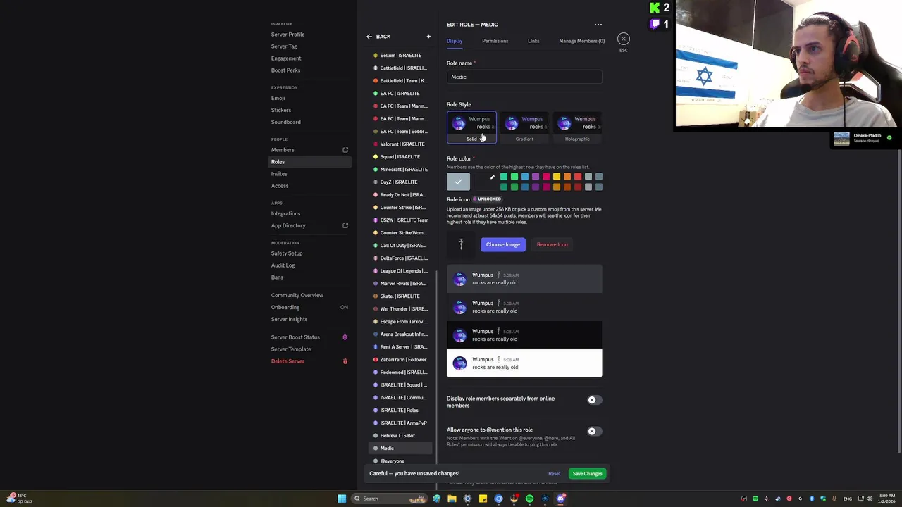Pick the yellow role color swatch
The width and height of the screenshot is (902, 507).
point(557,176)
